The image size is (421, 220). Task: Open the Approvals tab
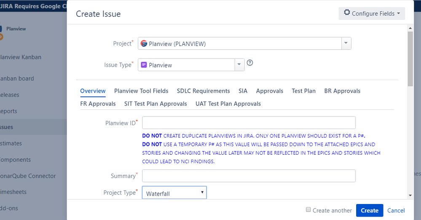click(270, 91)
